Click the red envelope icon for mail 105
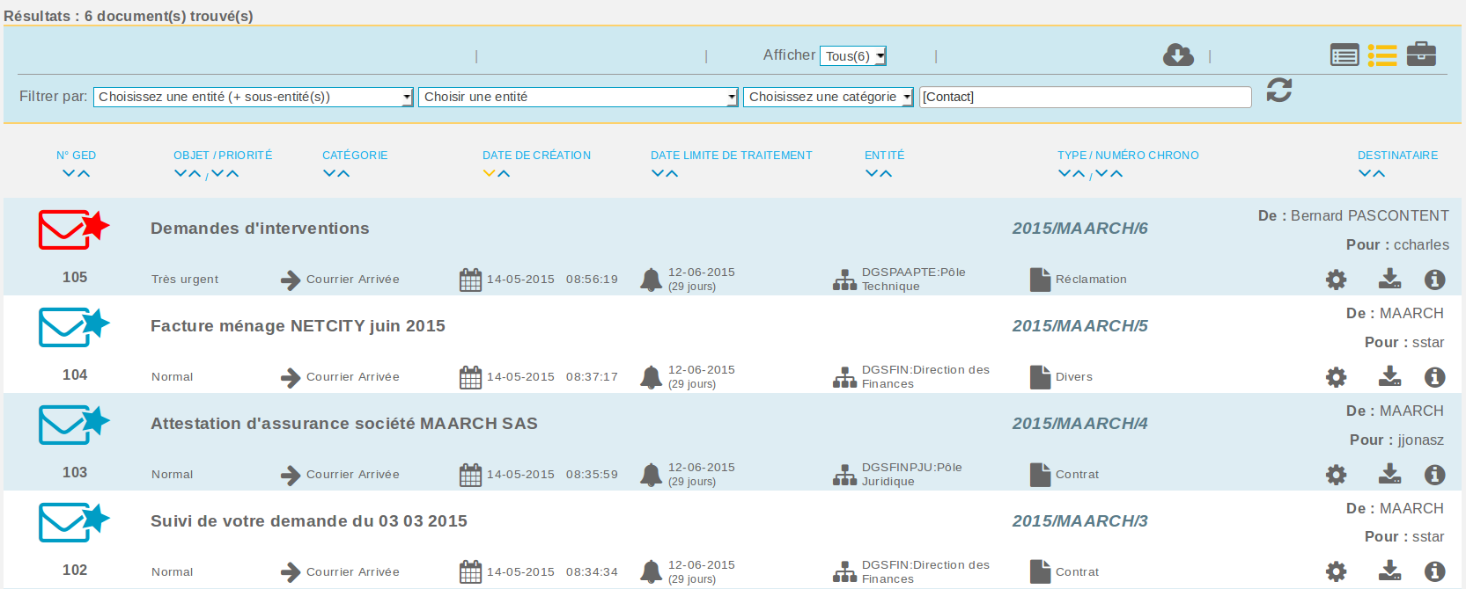 pyautogui.click(x=73, y=229)
